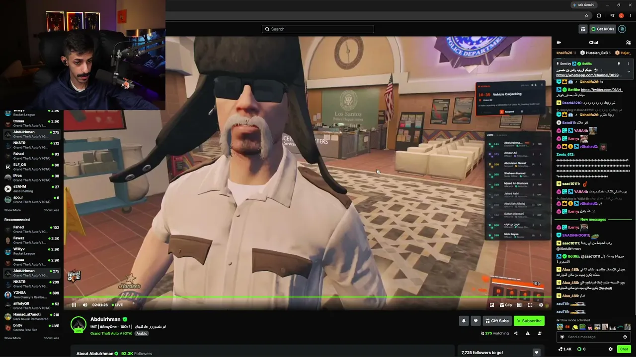Viewport: 636px width, 357px height.
Task: Open Chrome three-dot menu
Action: click(630, 16)
